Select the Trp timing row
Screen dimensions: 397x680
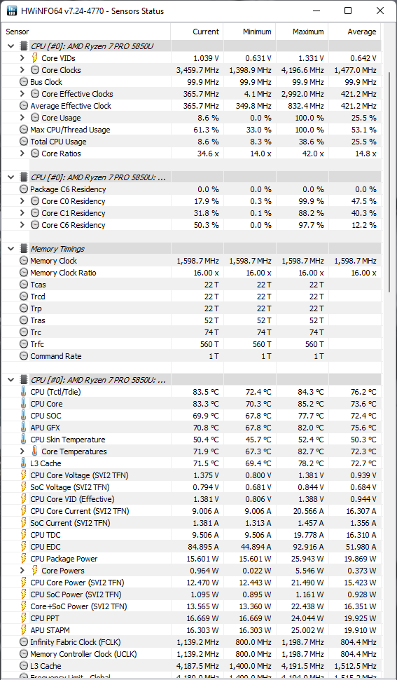[x=192, y=308]
